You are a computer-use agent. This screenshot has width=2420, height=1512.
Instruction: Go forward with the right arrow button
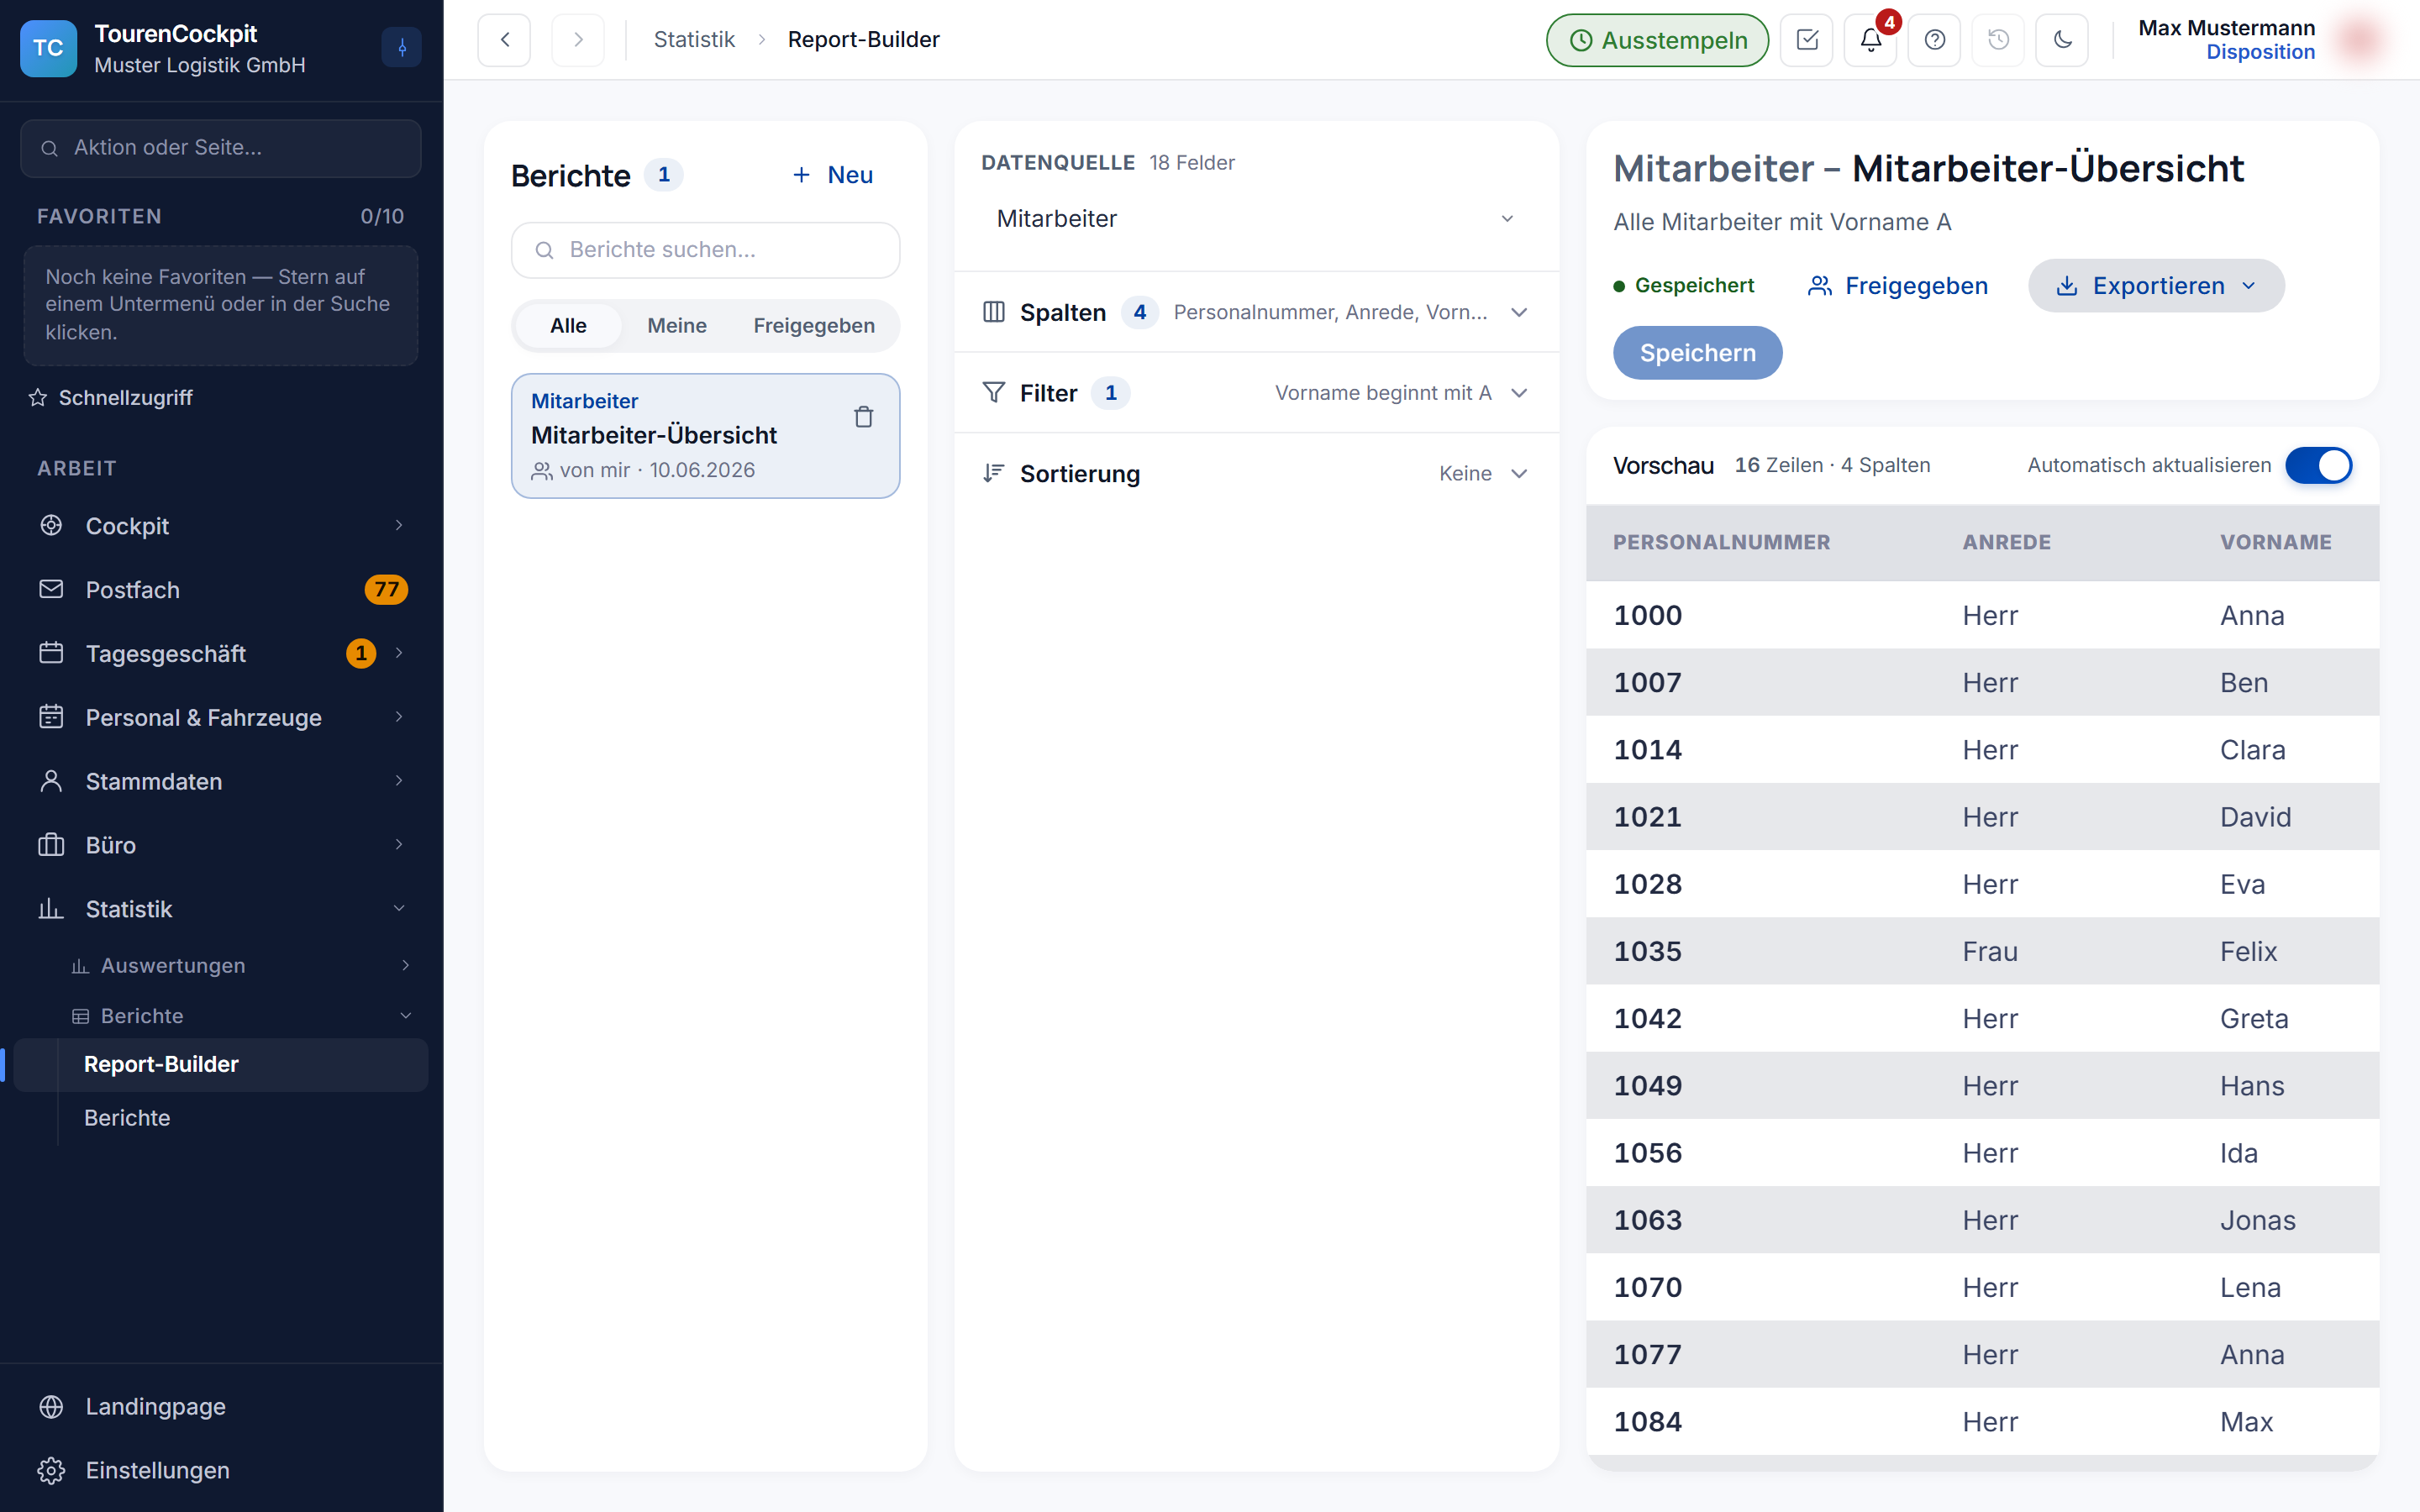coord(578,40)
